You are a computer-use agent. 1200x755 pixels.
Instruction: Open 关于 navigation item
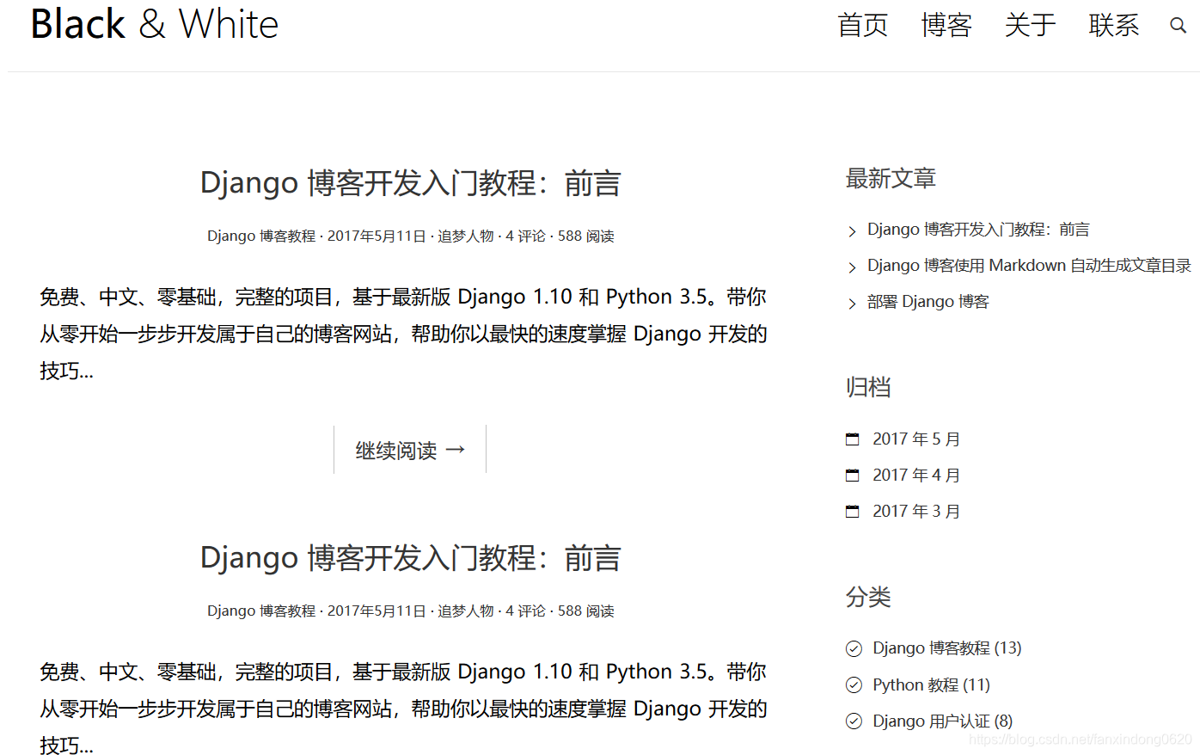click(1030, 25)
